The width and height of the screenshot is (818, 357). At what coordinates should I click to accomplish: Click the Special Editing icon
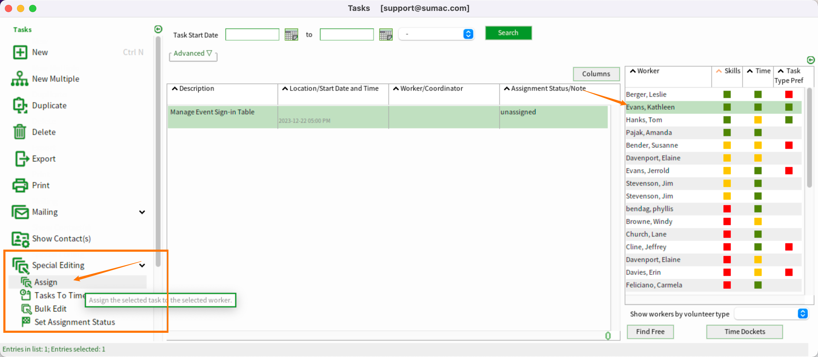pyautogui.click(x=21, y=265)
